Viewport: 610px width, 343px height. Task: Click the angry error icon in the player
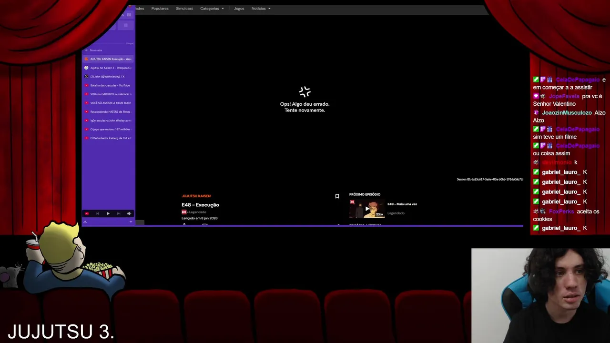point(305,91)
